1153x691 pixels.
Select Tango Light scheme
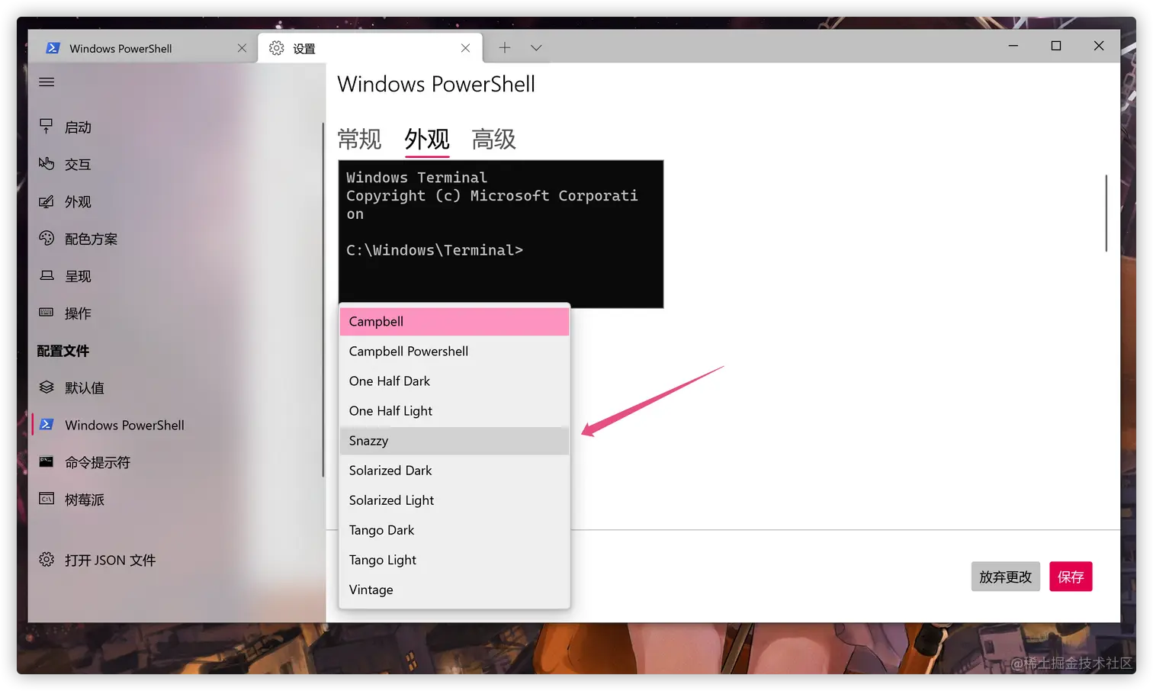[x=454, y=559]
